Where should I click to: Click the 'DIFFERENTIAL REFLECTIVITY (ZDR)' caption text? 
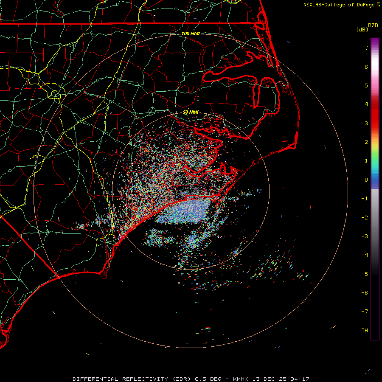(x=132, y=379)
